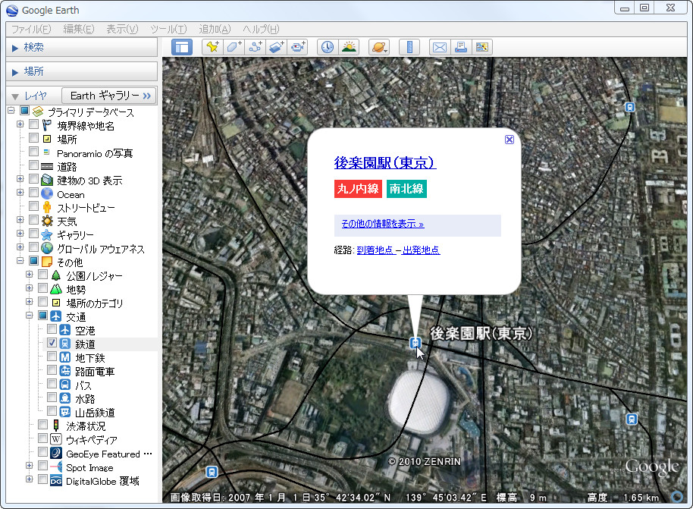The image size is (693, 509).
Task: Collapse the プライマリ データベース tree node
Action: (x=11, y=111)
